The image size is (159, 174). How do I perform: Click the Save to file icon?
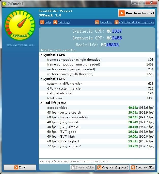click(x=133, y=167)
